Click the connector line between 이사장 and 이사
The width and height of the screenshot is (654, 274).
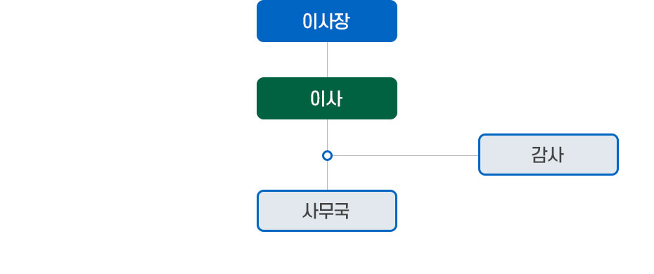[328, 60]
